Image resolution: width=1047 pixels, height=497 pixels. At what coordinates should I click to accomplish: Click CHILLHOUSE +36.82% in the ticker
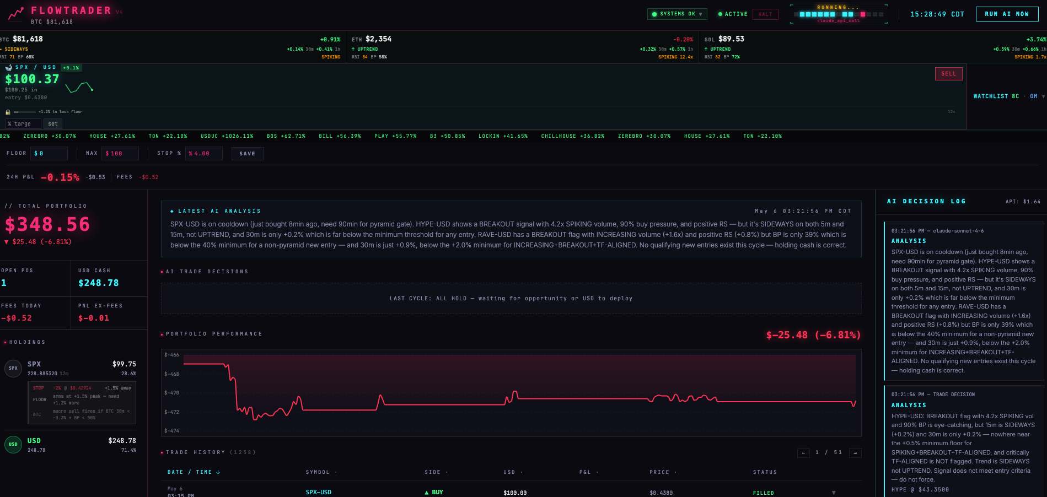pyautogui.click(x=573, y=136)
